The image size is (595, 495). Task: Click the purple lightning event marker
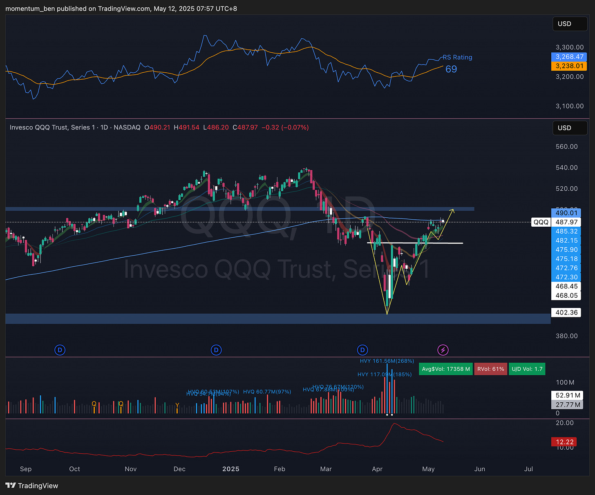443,350
